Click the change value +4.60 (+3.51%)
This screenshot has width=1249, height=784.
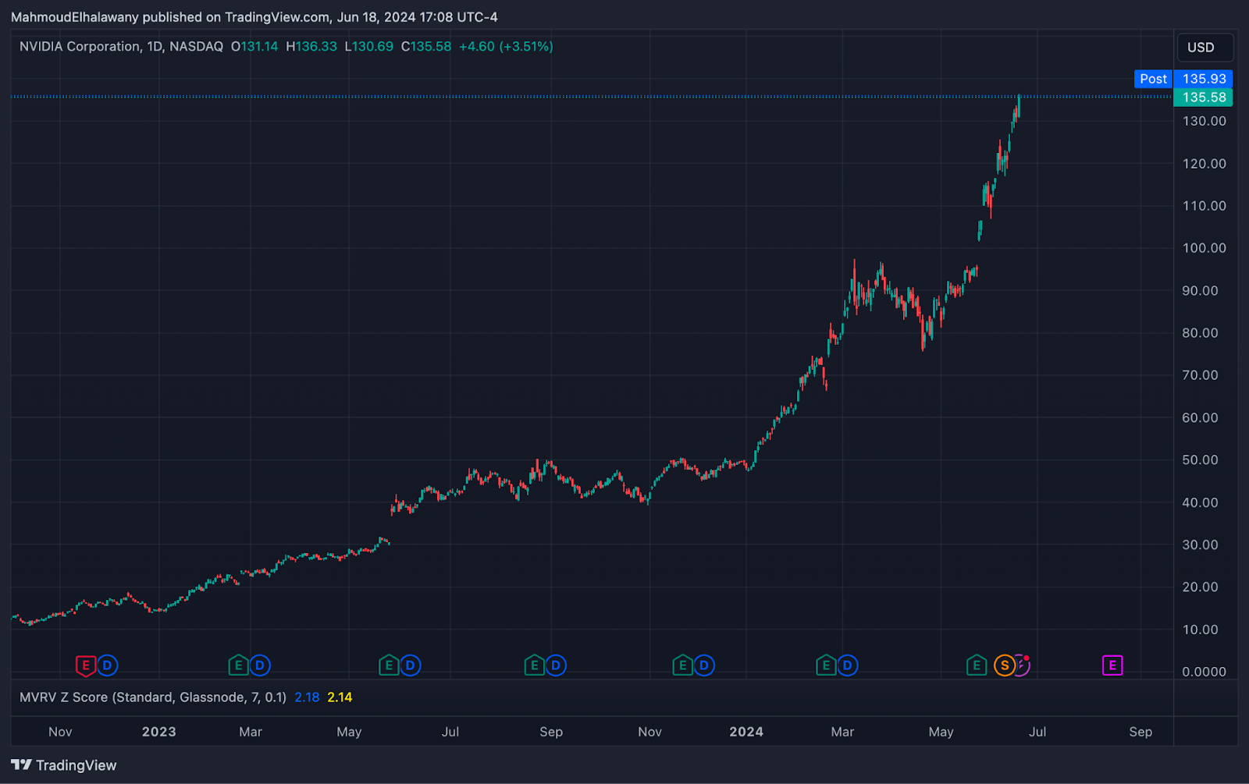(x=506, y=47)
